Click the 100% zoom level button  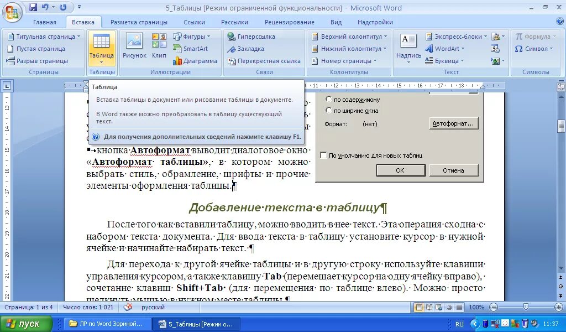coord(476,308)
